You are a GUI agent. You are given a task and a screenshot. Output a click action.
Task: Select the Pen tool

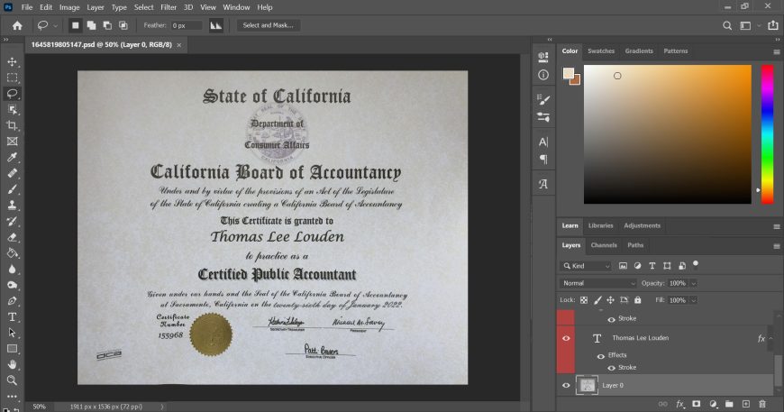pos(12,301)
